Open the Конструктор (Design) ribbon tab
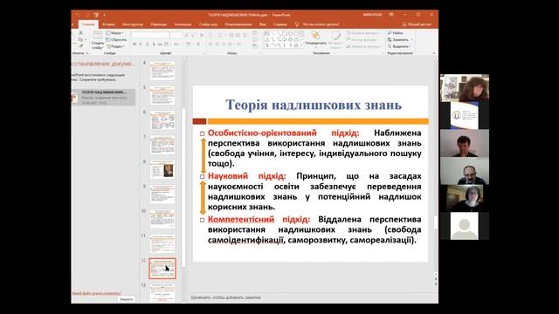Viewport: 559px width, 314px height. coord(133,24)
